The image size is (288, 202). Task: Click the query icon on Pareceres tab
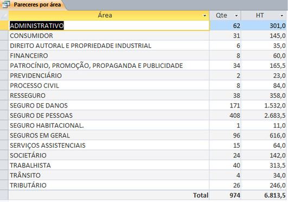(6, 4)
